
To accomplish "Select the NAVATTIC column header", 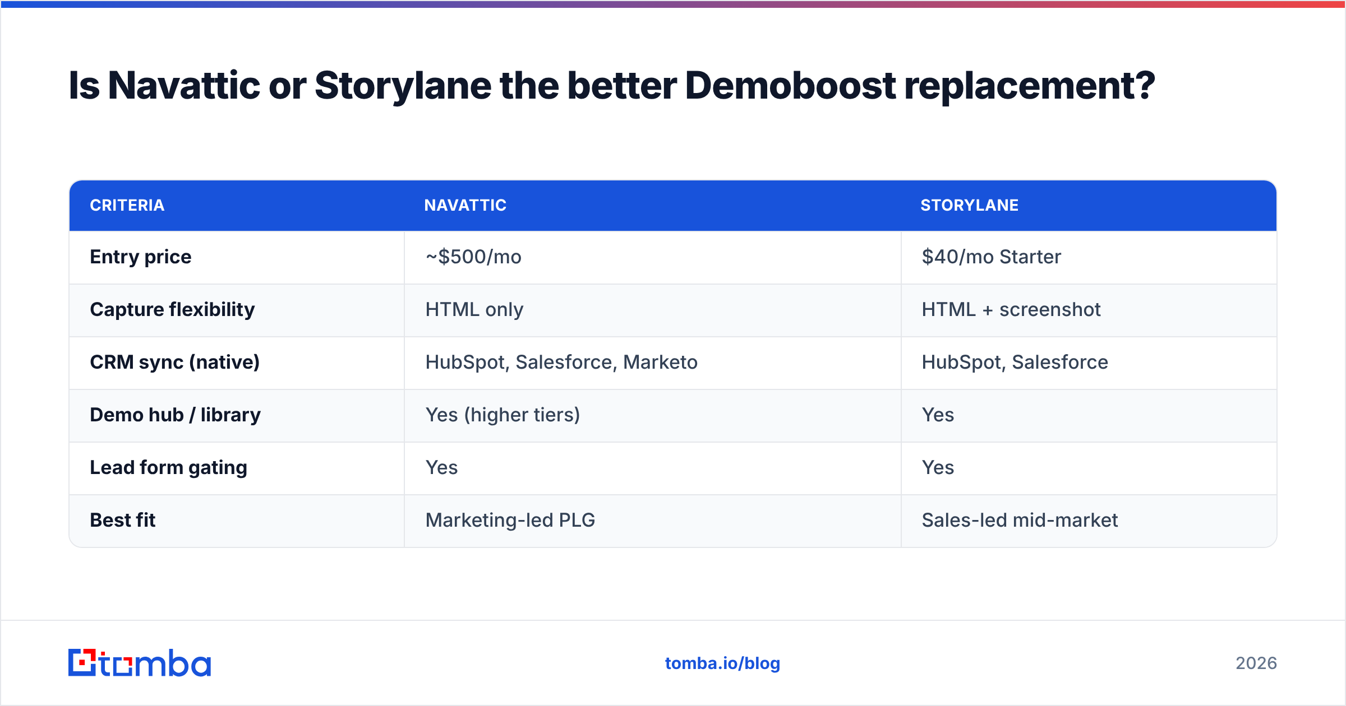I will pyautogui.click(x=465, y=206).
